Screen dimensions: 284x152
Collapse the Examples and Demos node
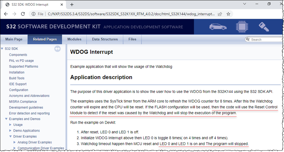[6, 119]
